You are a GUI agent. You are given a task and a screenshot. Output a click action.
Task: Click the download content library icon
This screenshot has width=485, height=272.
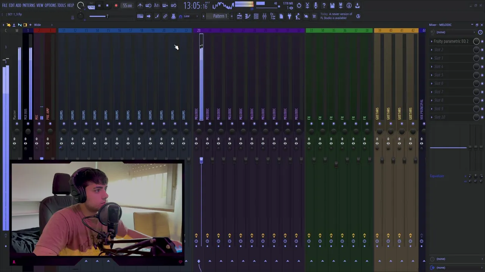click(x=357, y=6)
